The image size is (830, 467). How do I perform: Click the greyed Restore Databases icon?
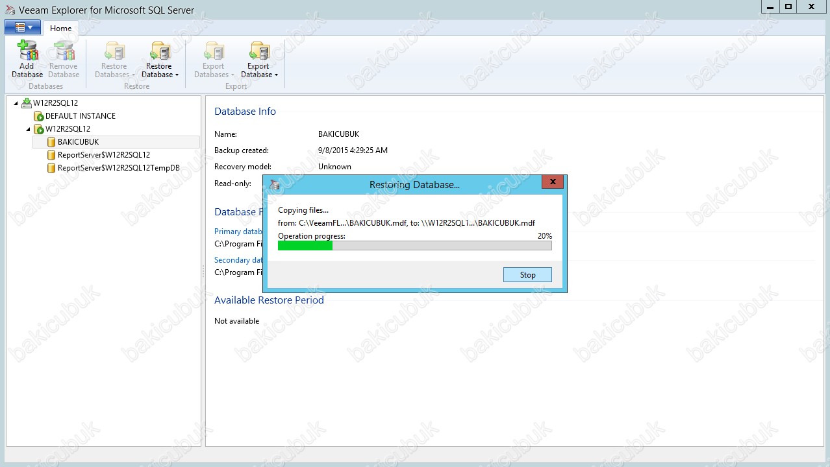114,51
